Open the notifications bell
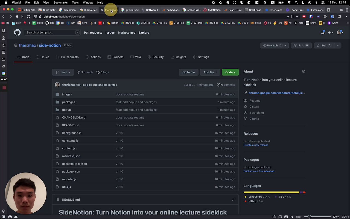 point(323,33)
